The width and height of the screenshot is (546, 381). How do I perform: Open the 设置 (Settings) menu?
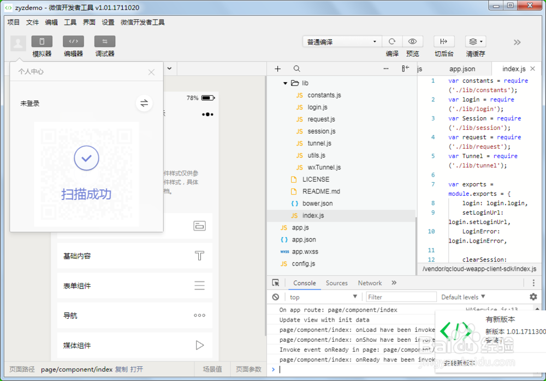108,22
